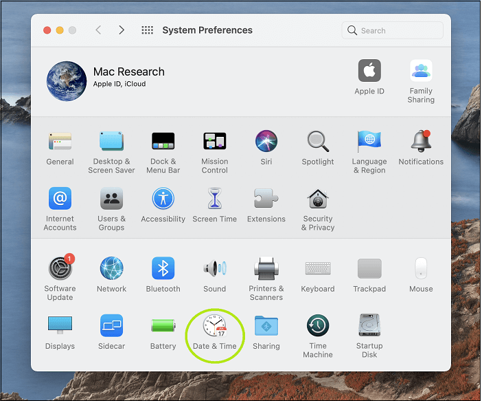Open Dock & Menu Bar settings

[163, 142]
